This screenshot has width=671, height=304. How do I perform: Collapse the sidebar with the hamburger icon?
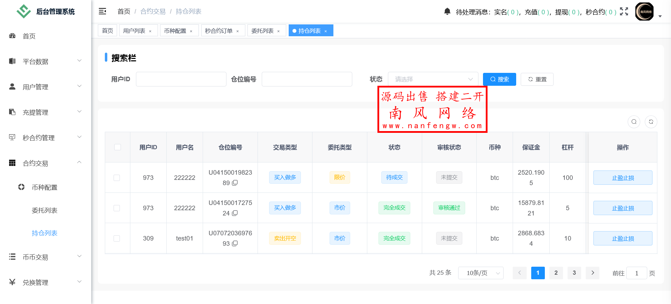click(102, 12)
